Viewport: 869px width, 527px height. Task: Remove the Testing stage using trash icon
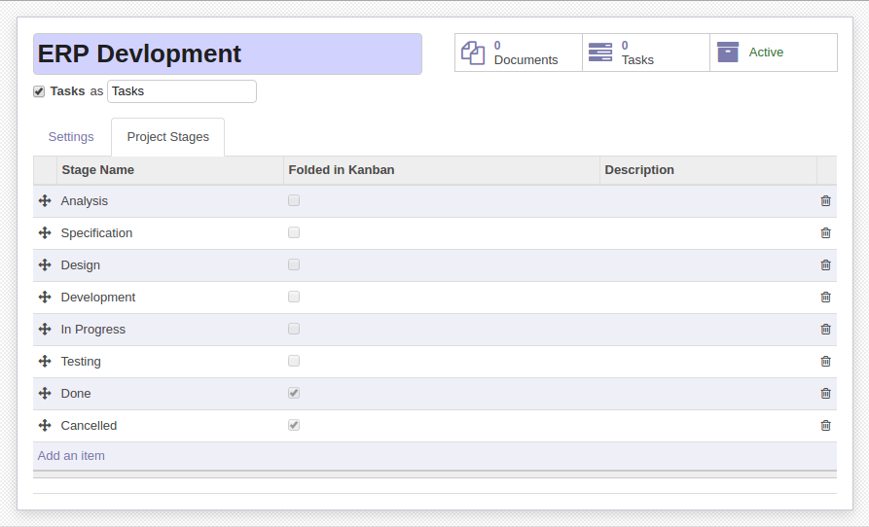[x=825, y=362]
